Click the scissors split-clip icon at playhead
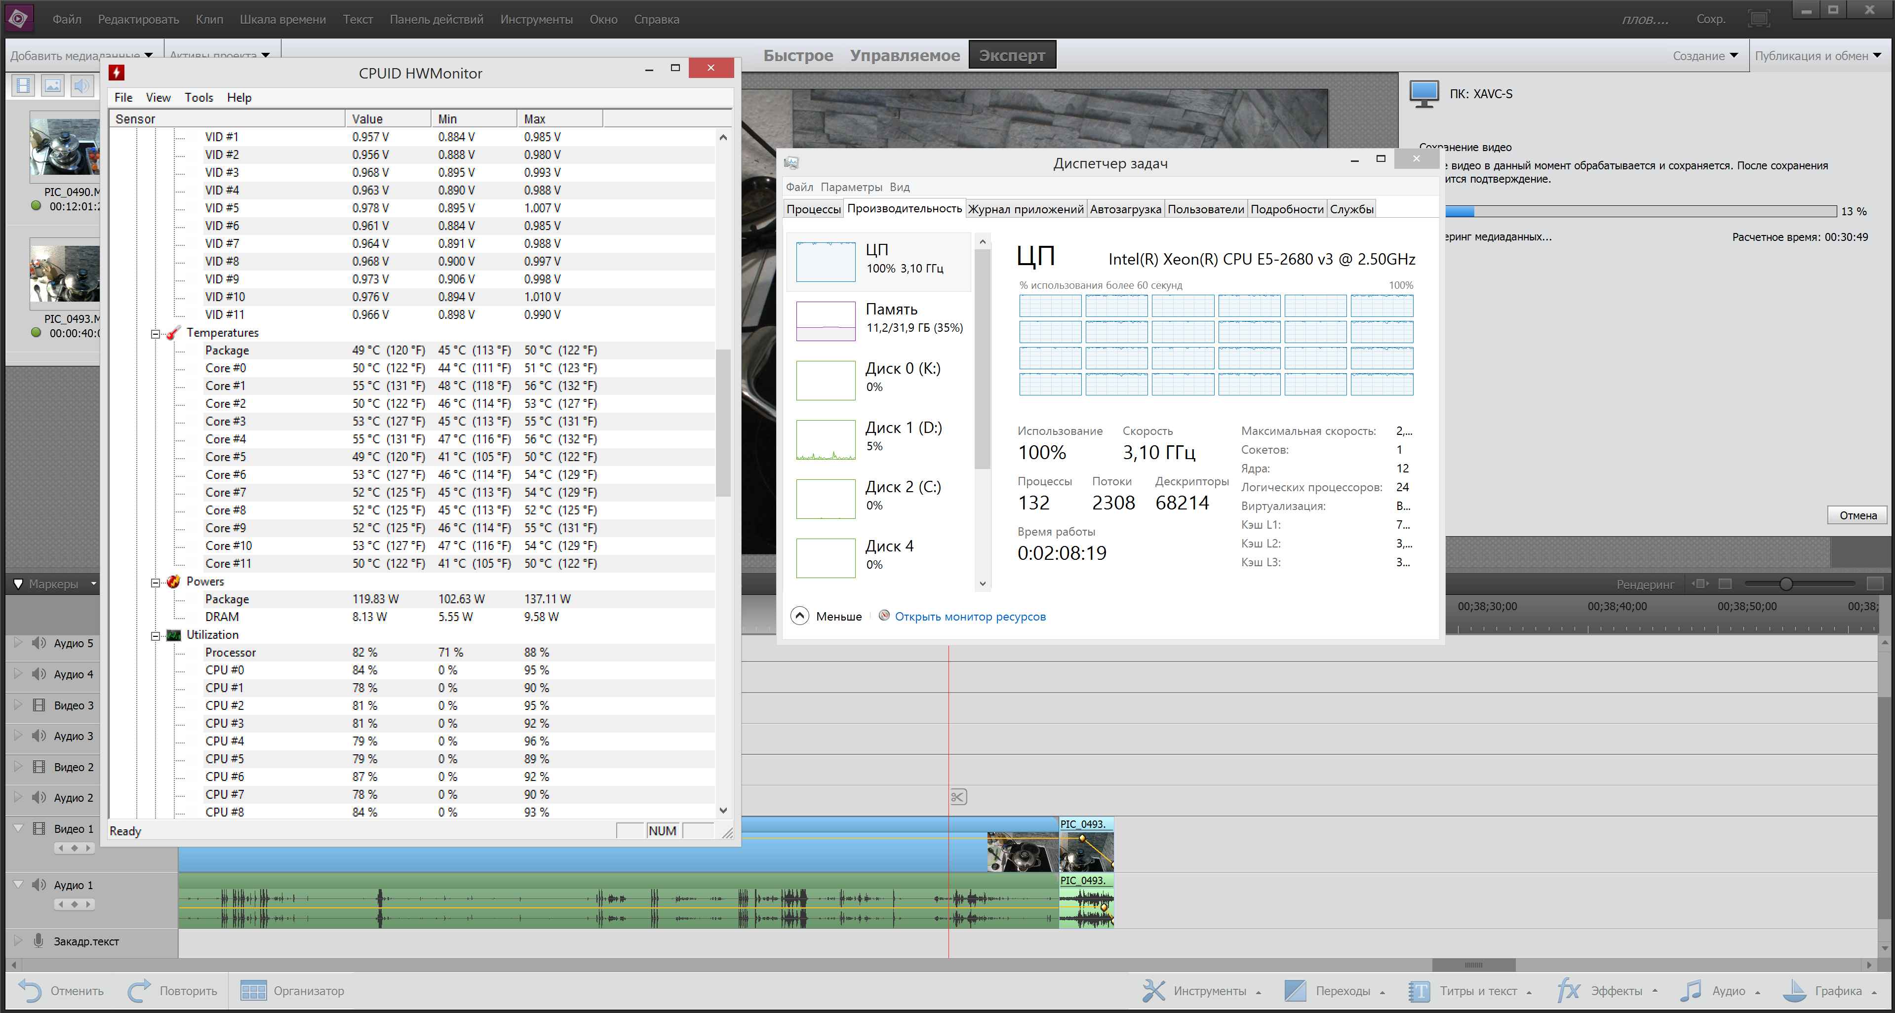Viewport: 1895px width, 1013px height. 958,797
